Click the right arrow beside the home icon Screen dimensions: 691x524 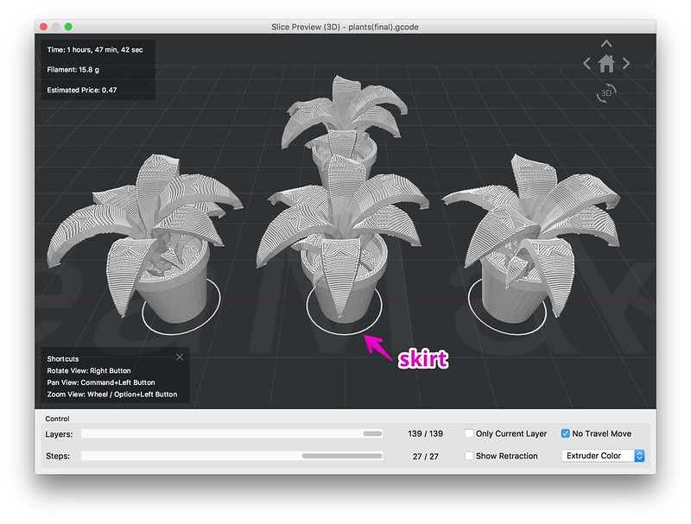click(x=626, y=63)
